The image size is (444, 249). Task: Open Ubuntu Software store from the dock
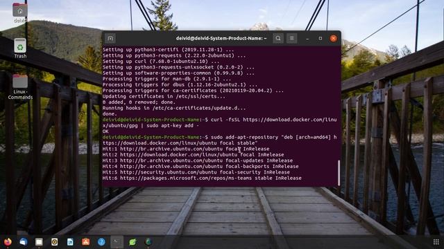86,241
